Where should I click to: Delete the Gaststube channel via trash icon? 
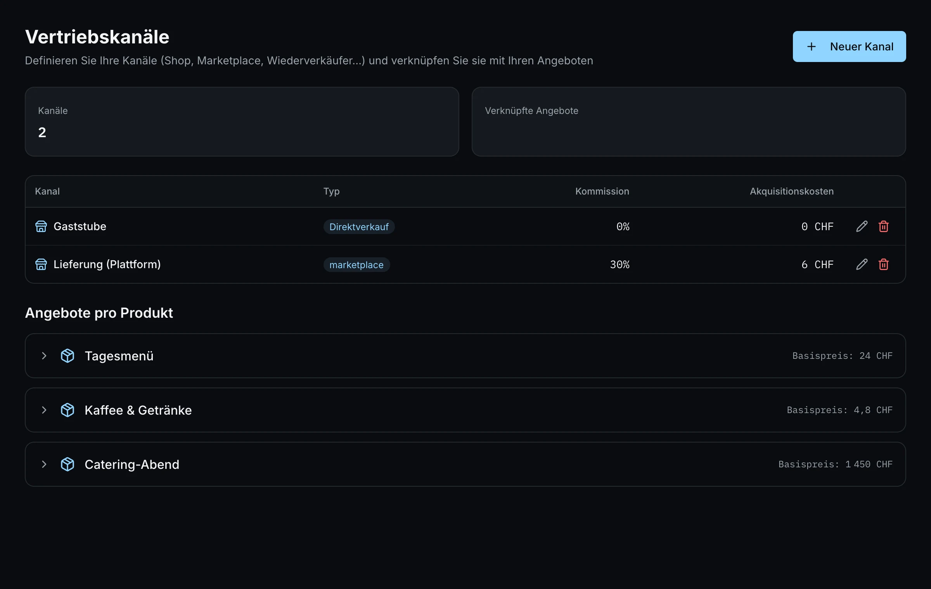884,226
